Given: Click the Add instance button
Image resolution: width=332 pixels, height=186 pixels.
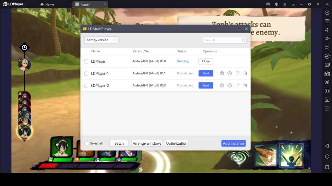Looking at the screenshot, I should click(233, 143).
